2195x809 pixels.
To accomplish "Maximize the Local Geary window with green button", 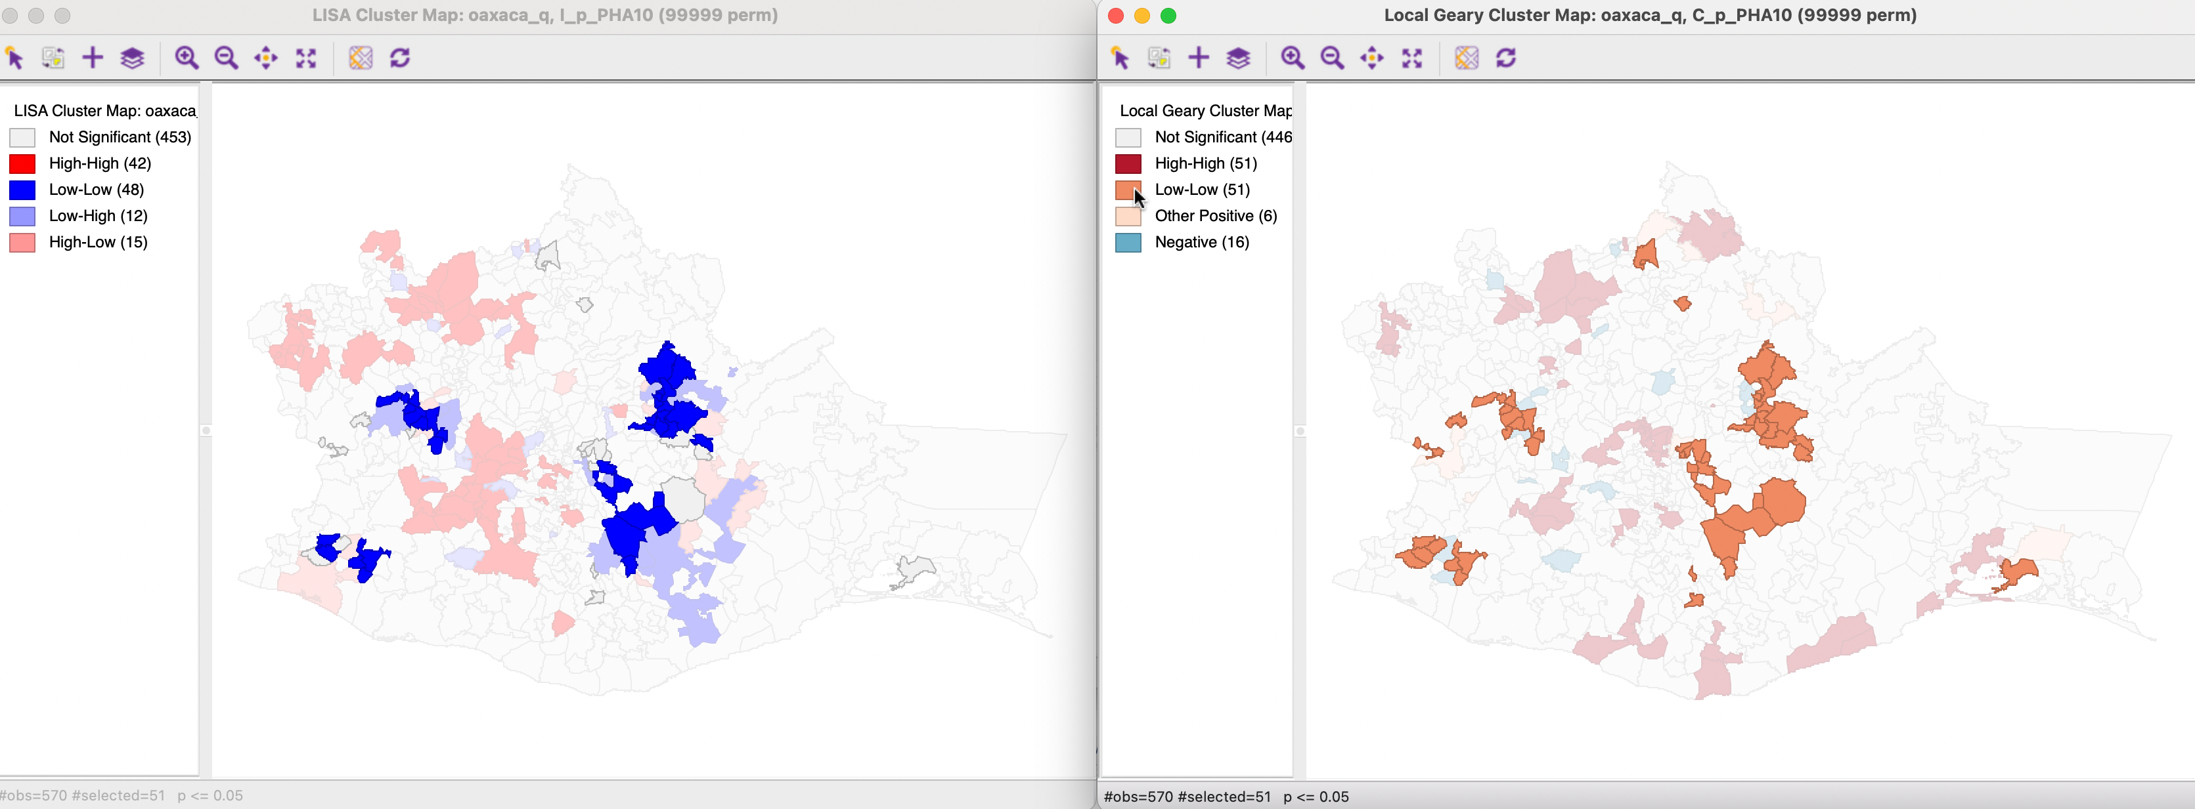I will point(1169,15).
